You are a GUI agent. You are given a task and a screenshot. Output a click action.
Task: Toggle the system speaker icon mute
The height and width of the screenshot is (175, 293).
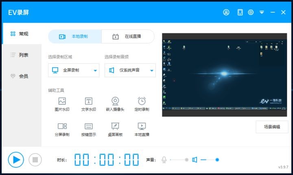[195, 160]
